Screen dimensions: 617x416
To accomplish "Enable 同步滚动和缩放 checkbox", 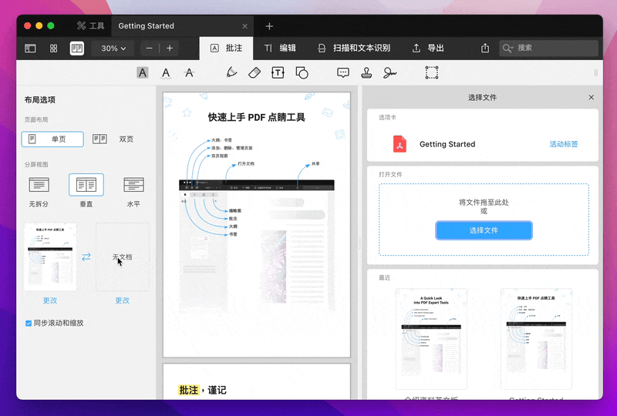I will click(29, 323).
